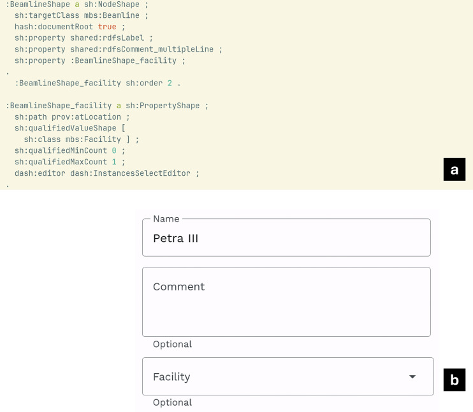Click the Optional hint below Comment
The image size is (473, 412).
point(172,345)
